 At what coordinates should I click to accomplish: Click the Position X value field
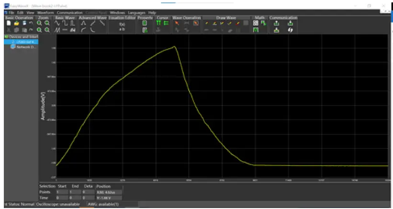(109, 192)
